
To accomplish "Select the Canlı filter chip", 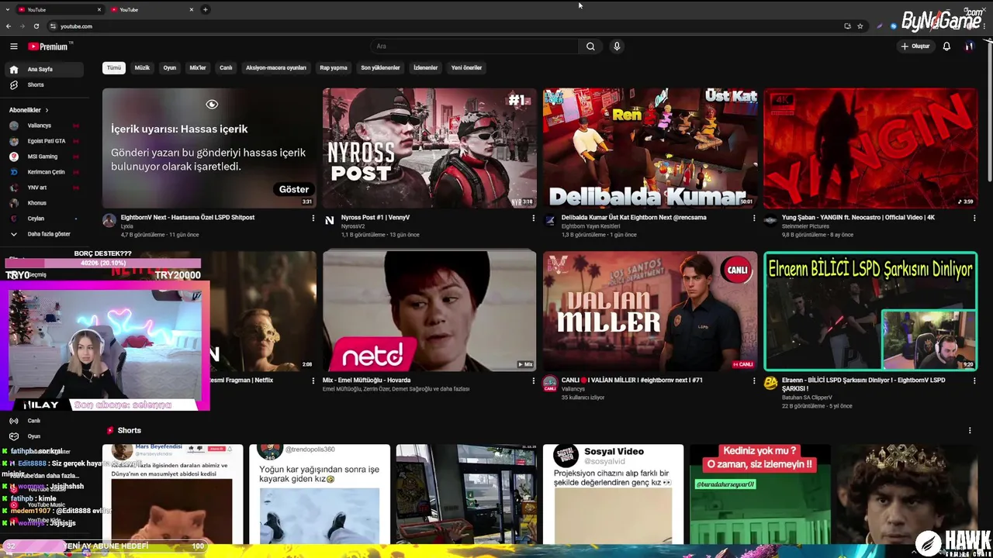I will point(226,68).
